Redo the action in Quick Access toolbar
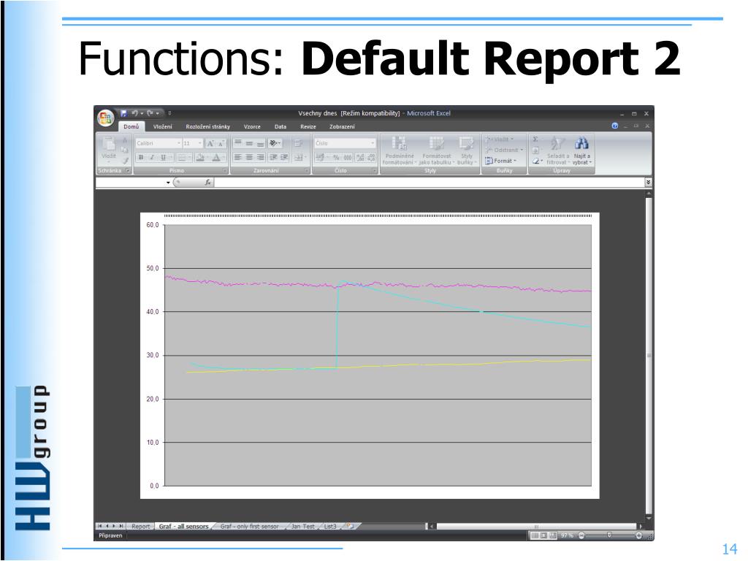748x561 pixels. pyautogui.click(x=150, y=113)
